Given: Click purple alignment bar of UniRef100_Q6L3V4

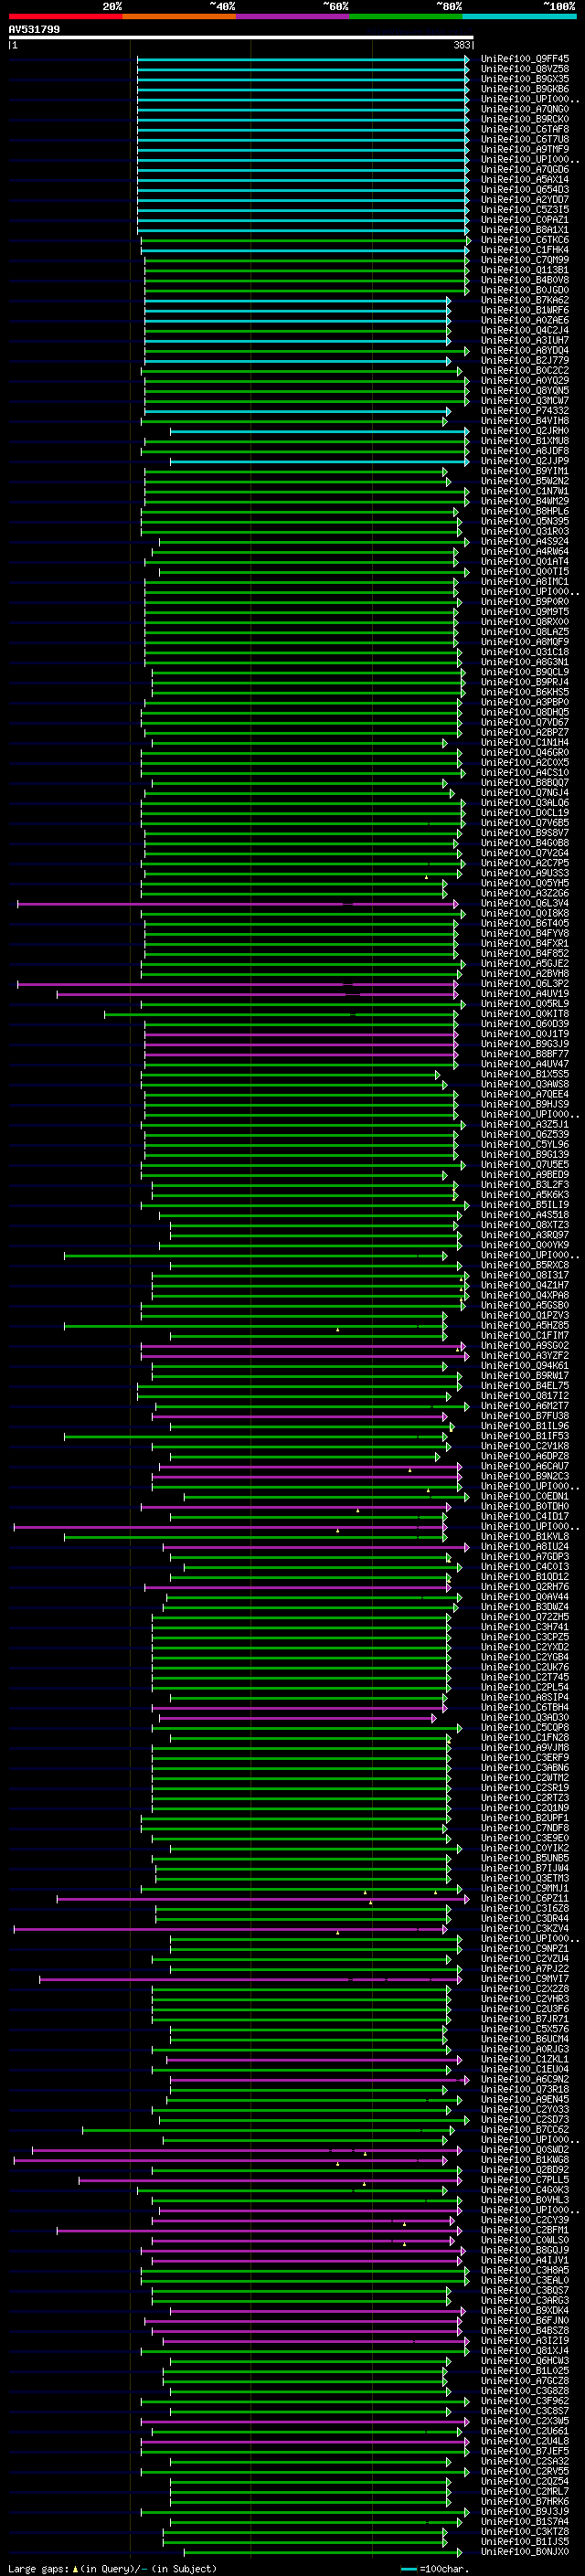Looking at the screenshot, I should [238, 903].
